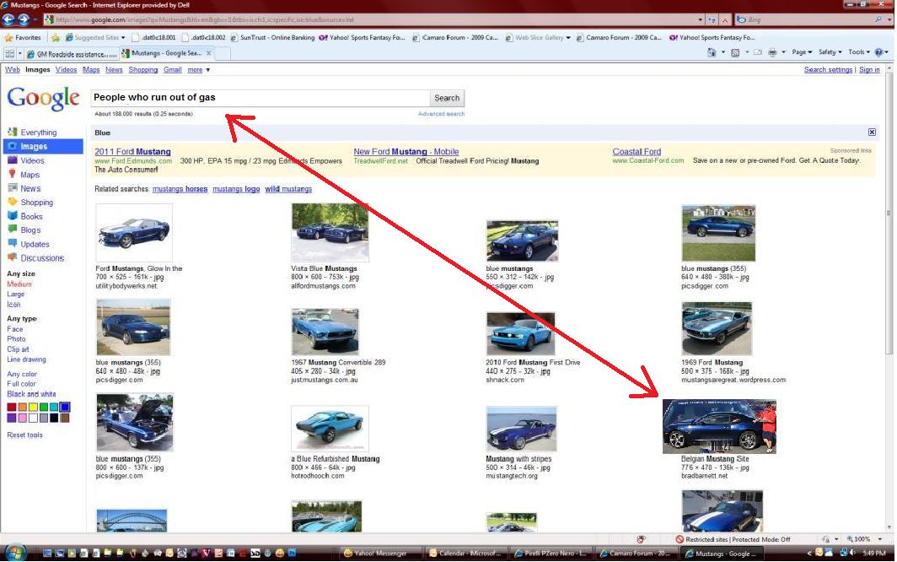This screenshot has width=897, height=562.
Task: Click the Favorites star icon
Action: [9, 37]
